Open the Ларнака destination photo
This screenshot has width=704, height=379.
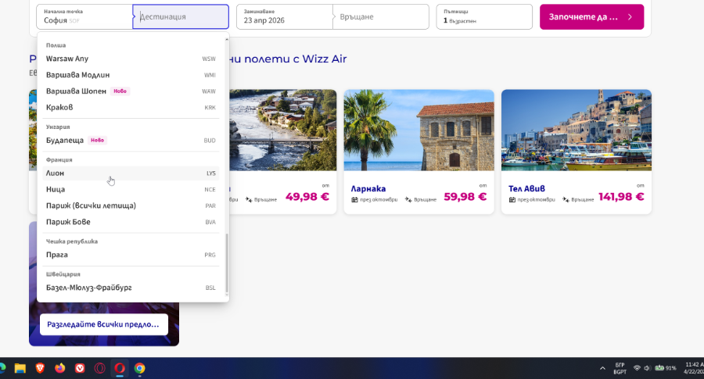pyautogui.click(x=419, y=130)
